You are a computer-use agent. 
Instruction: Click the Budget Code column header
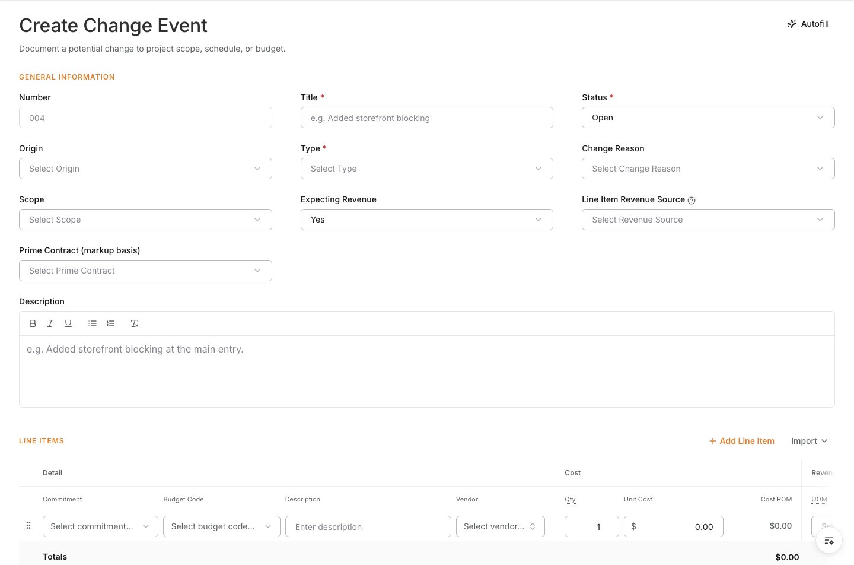(183, 499)
